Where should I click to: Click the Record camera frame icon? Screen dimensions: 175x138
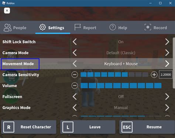(x=148, y=27)
